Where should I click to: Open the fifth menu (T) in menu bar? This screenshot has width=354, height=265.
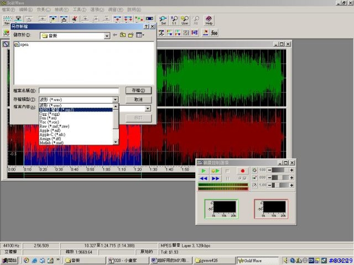[79, 10]
